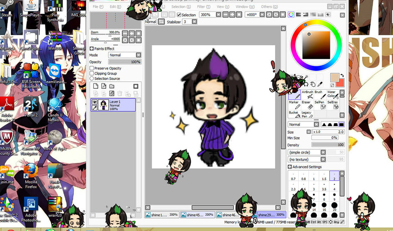Toggle Layer 1 pen lock icon
Image resolution: width=393 pixels, height=231 pixels.
[94, 108]
